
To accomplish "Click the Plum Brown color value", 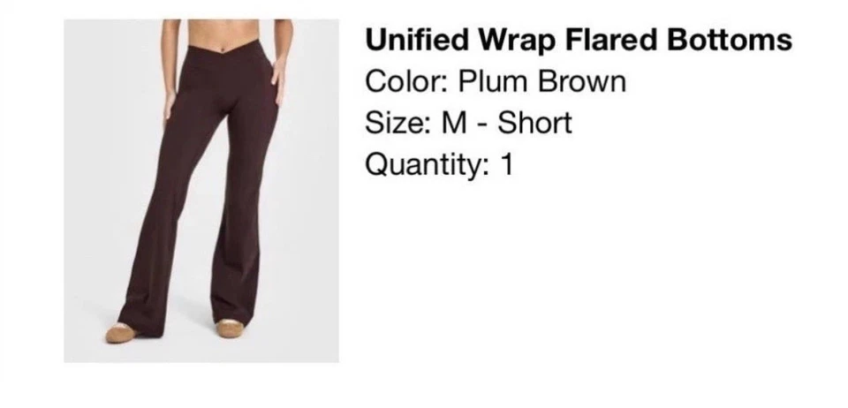I will click(541, 81).
